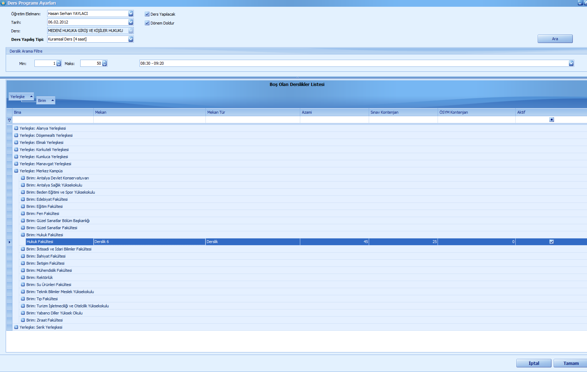Viewport: 587px width, 372px height.
Task: Expand Beden Eğitimi ve Spor Yüksekokulu unit
Action: [x=23, y=192]
